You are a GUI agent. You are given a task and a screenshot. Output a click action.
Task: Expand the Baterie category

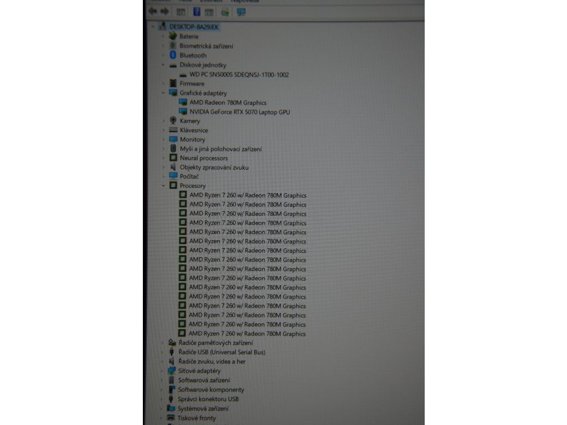tap(163, 36)
